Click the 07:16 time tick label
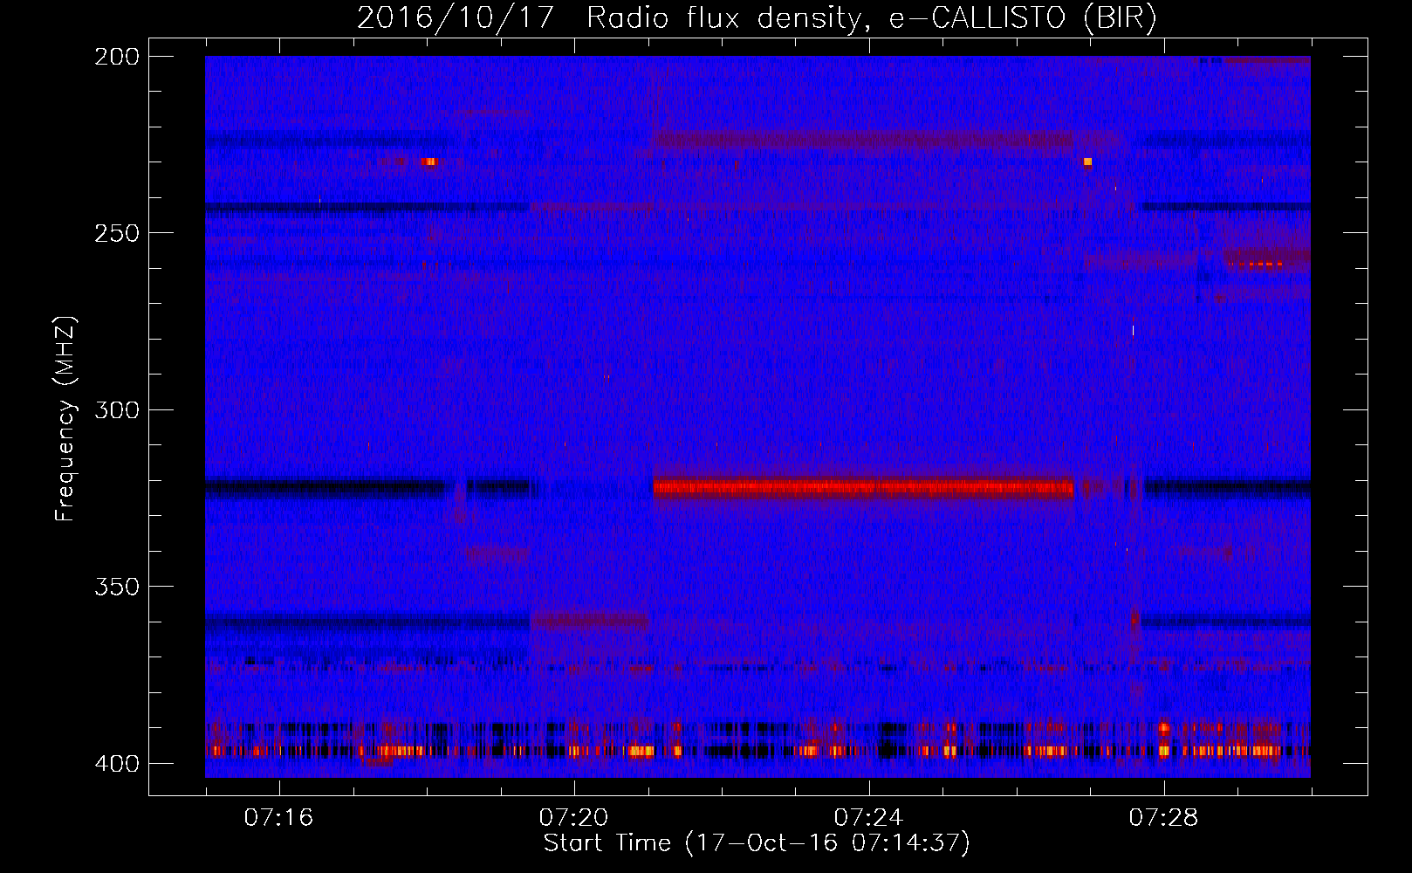This screenshot has width=1412, height=873. point(278,817)
